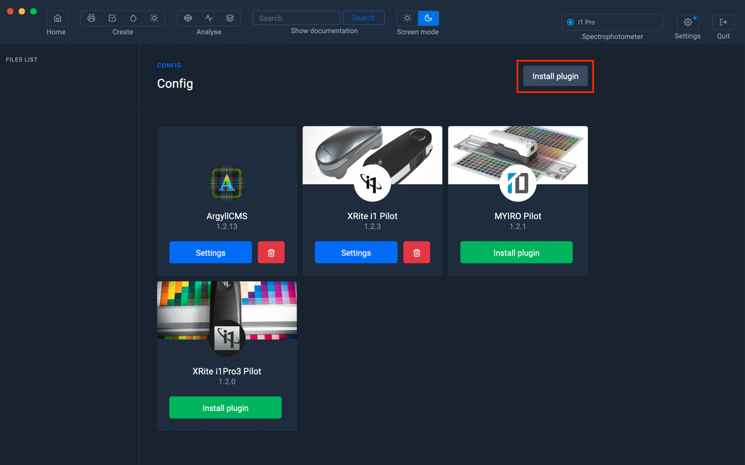Go to the Home icon
This screenshot has height=465, width=745.
pyautogui.click(x=58, y=18)
